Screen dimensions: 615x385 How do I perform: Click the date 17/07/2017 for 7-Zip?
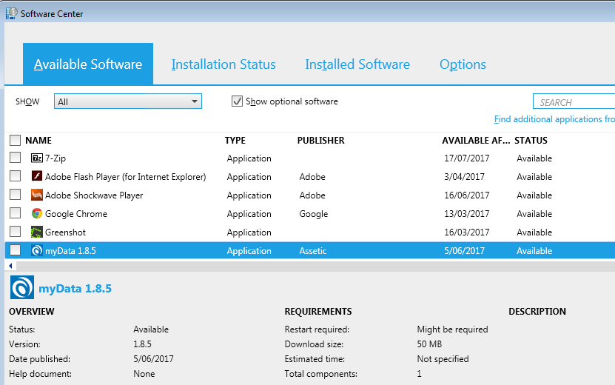[467, 158]
